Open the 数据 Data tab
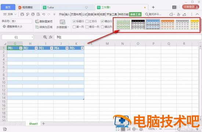Viewport: 202px width, 132px height. (x=91, y=14)
